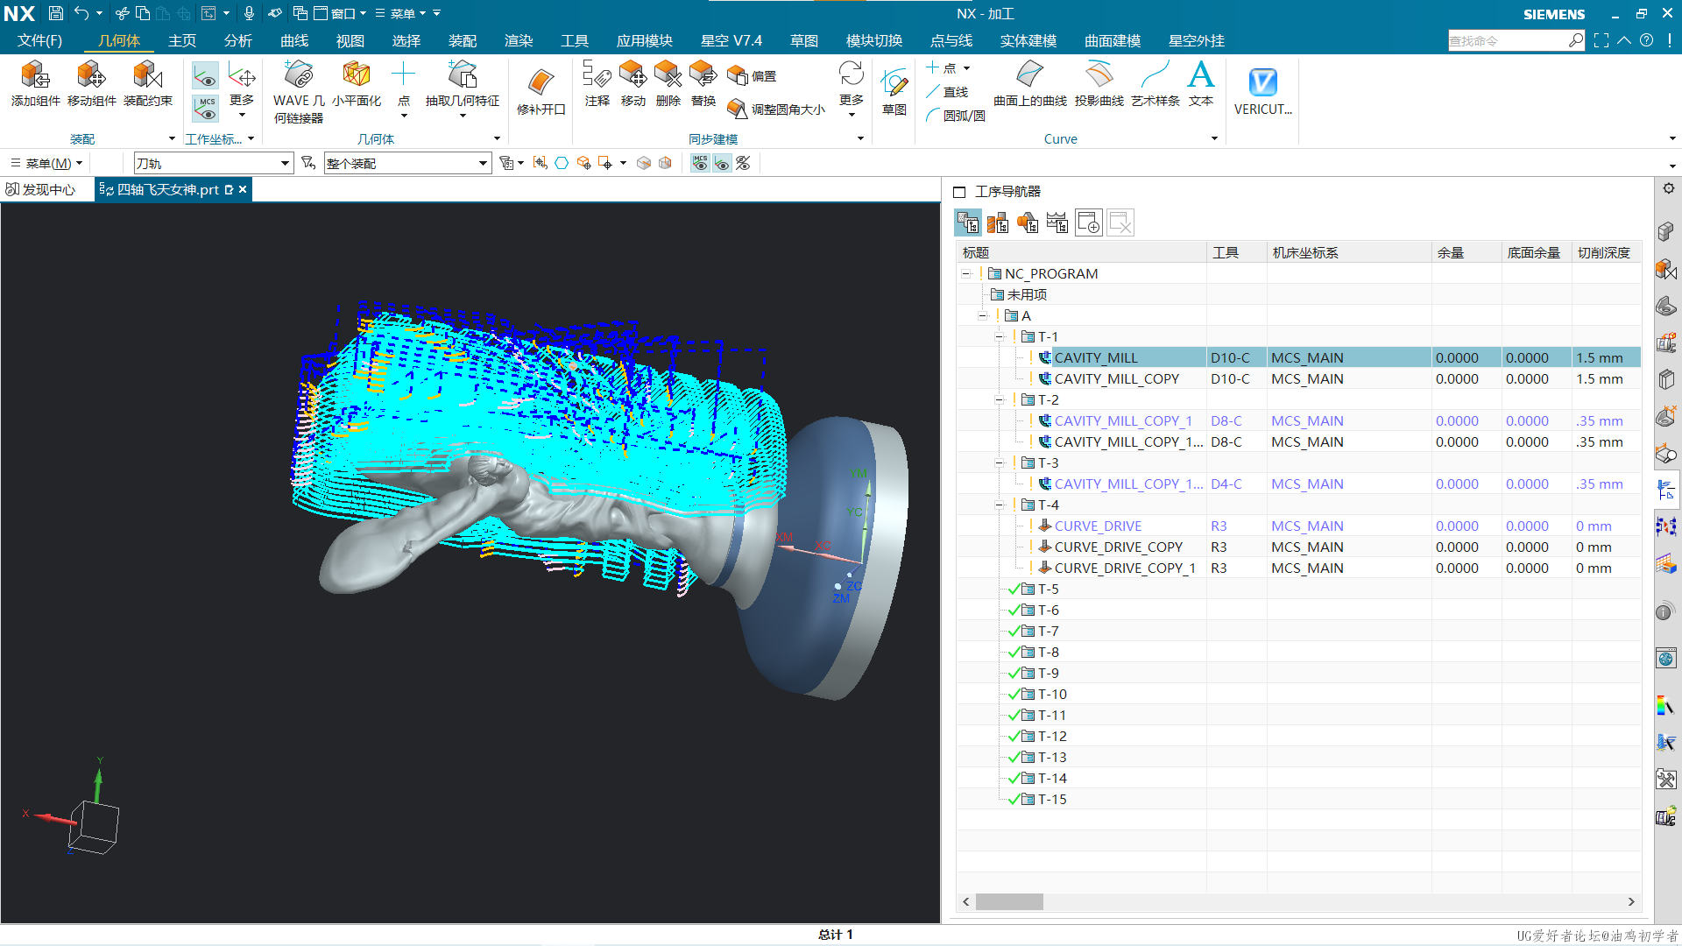1682x946 pixels.
Task: Click the 注释 button
Action: click(x=597, y=85)
